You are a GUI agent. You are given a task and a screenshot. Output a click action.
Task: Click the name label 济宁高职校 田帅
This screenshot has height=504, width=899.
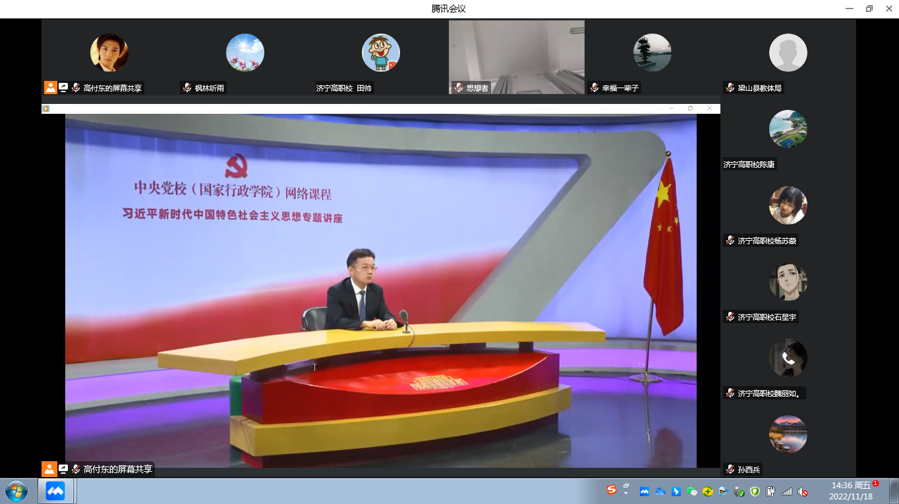(x=344, y=88)
